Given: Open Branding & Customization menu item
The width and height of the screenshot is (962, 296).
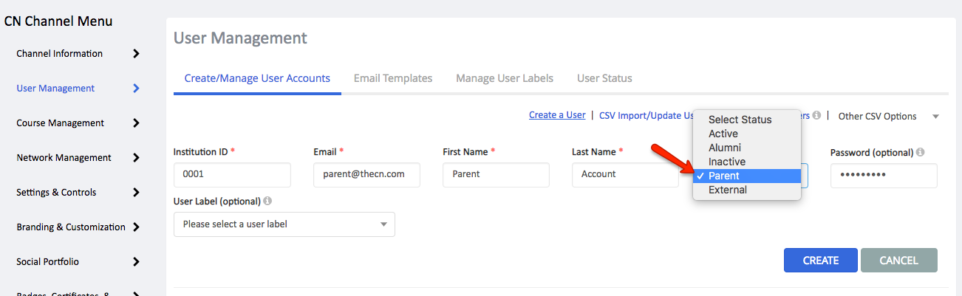Looking at the screenshot, I should [x=71, y=227].
